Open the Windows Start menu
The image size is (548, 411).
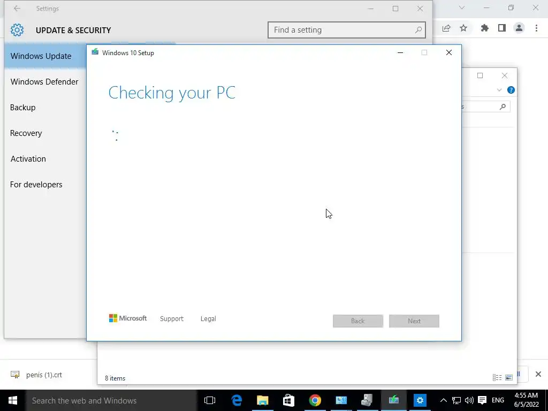click(x=13, y=400)
